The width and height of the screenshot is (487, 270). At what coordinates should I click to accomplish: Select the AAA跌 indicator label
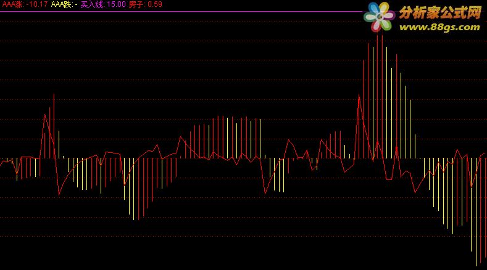(64, 4)
